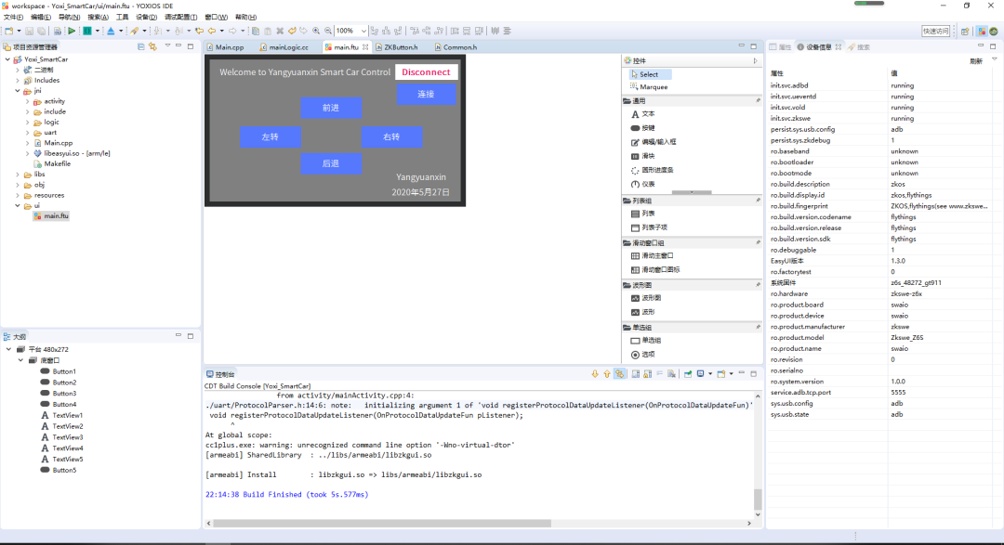The image size is (1004, 545).
Task: Click the console Scroll Lock icon
Action: point(647,374)
